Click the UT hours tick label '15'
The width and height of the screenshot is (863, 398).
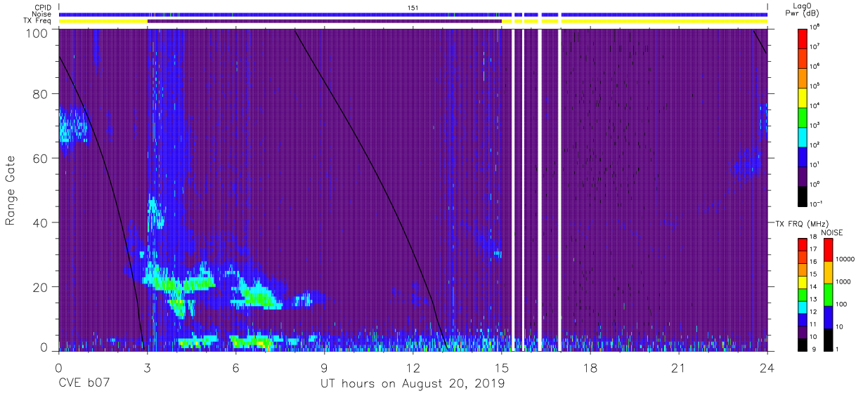501,368
